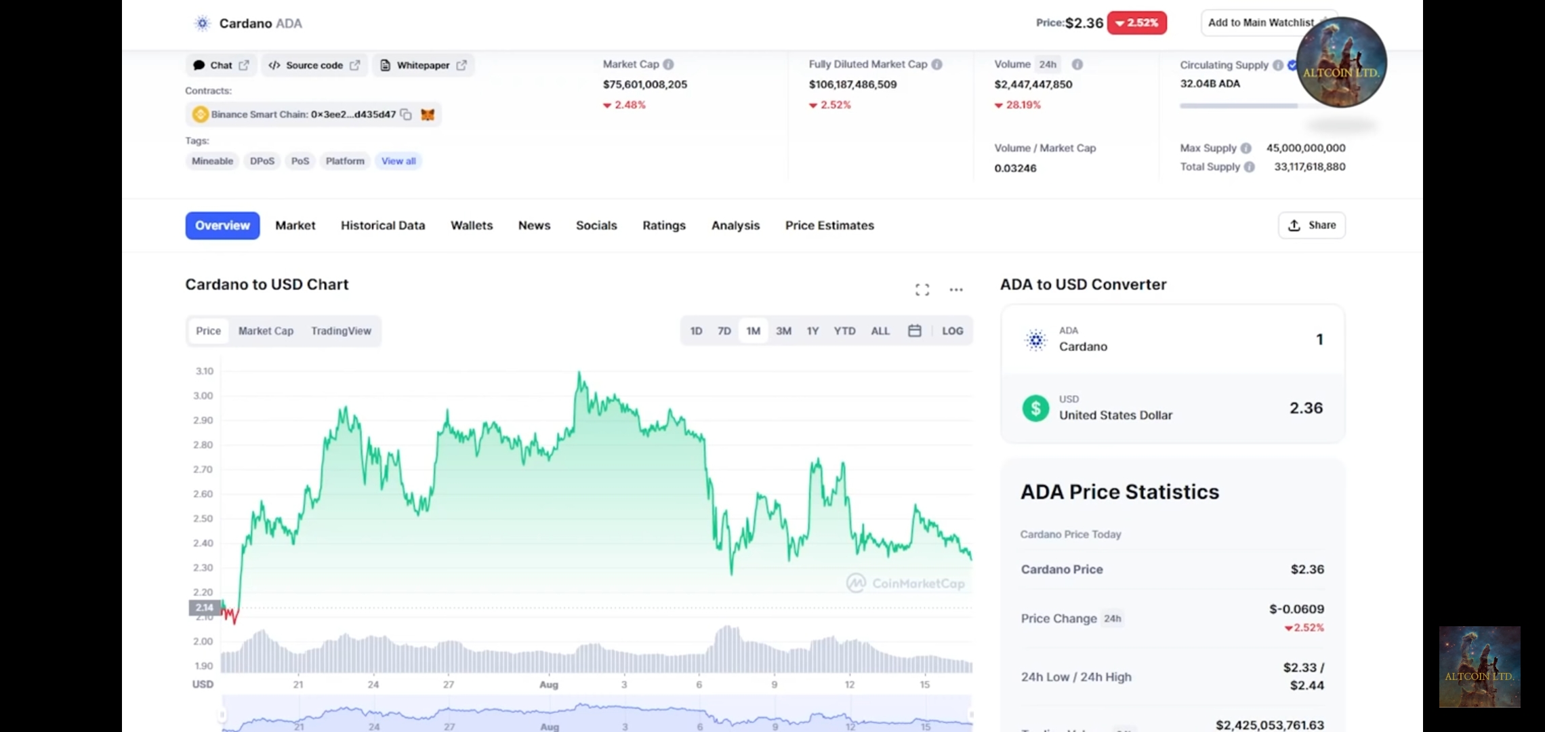Select the Platform tag
Viewport: 1545px width, 732px height.
[345, 161]
